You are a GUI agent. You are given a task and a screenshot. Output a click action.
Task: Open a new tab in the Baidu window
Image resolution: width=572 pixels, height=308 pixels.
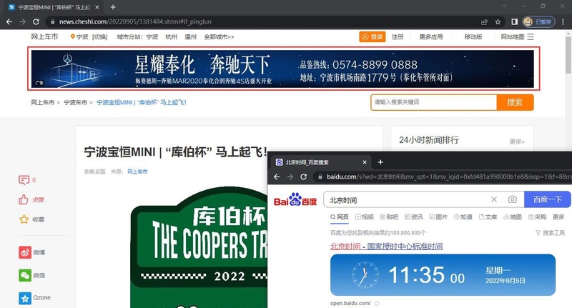[x=380, y=162]
